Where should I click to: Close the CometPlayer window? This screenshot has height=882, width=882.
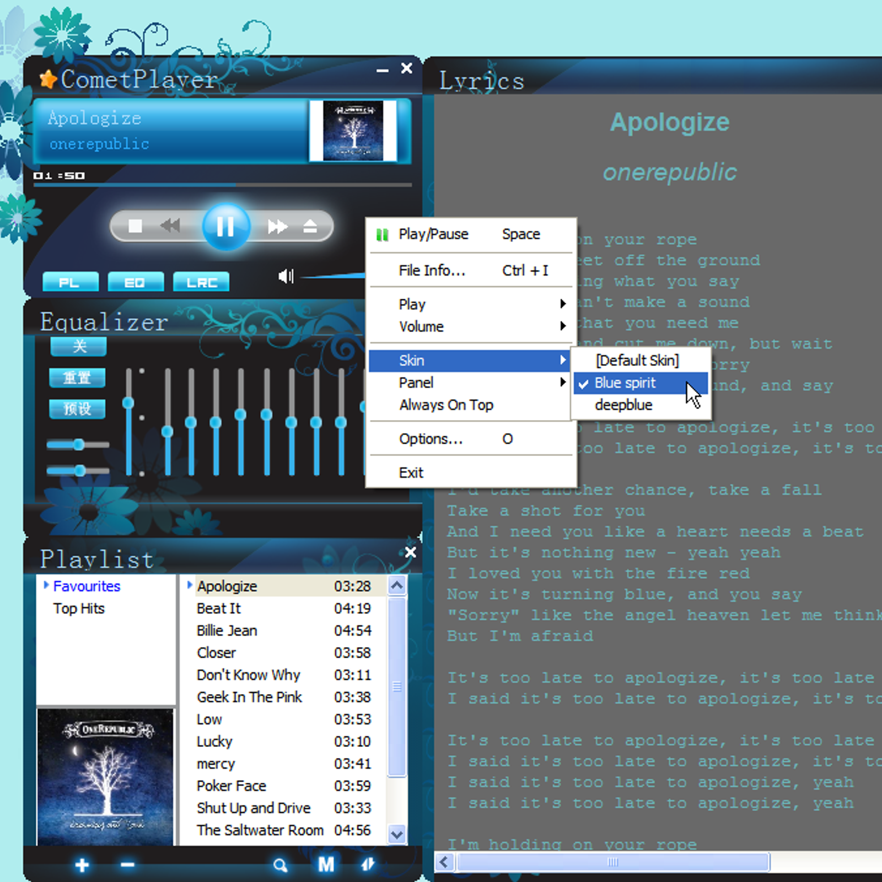pos(407,68)
